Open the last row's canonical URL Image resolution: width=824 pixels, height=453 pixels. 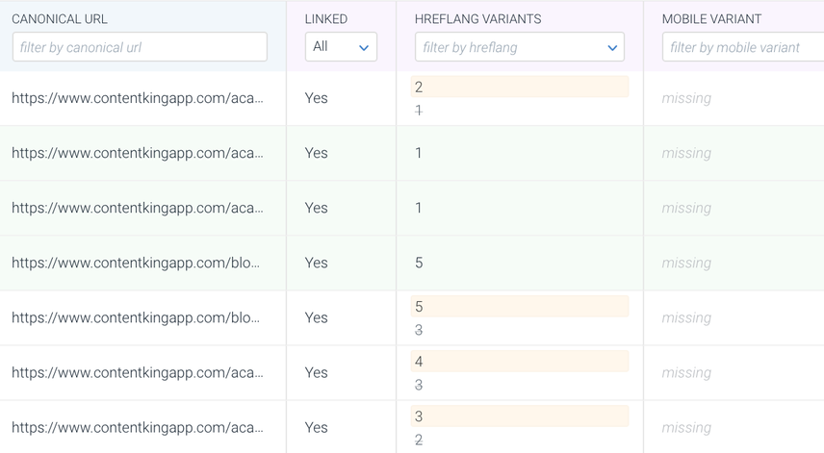point(138,427)
